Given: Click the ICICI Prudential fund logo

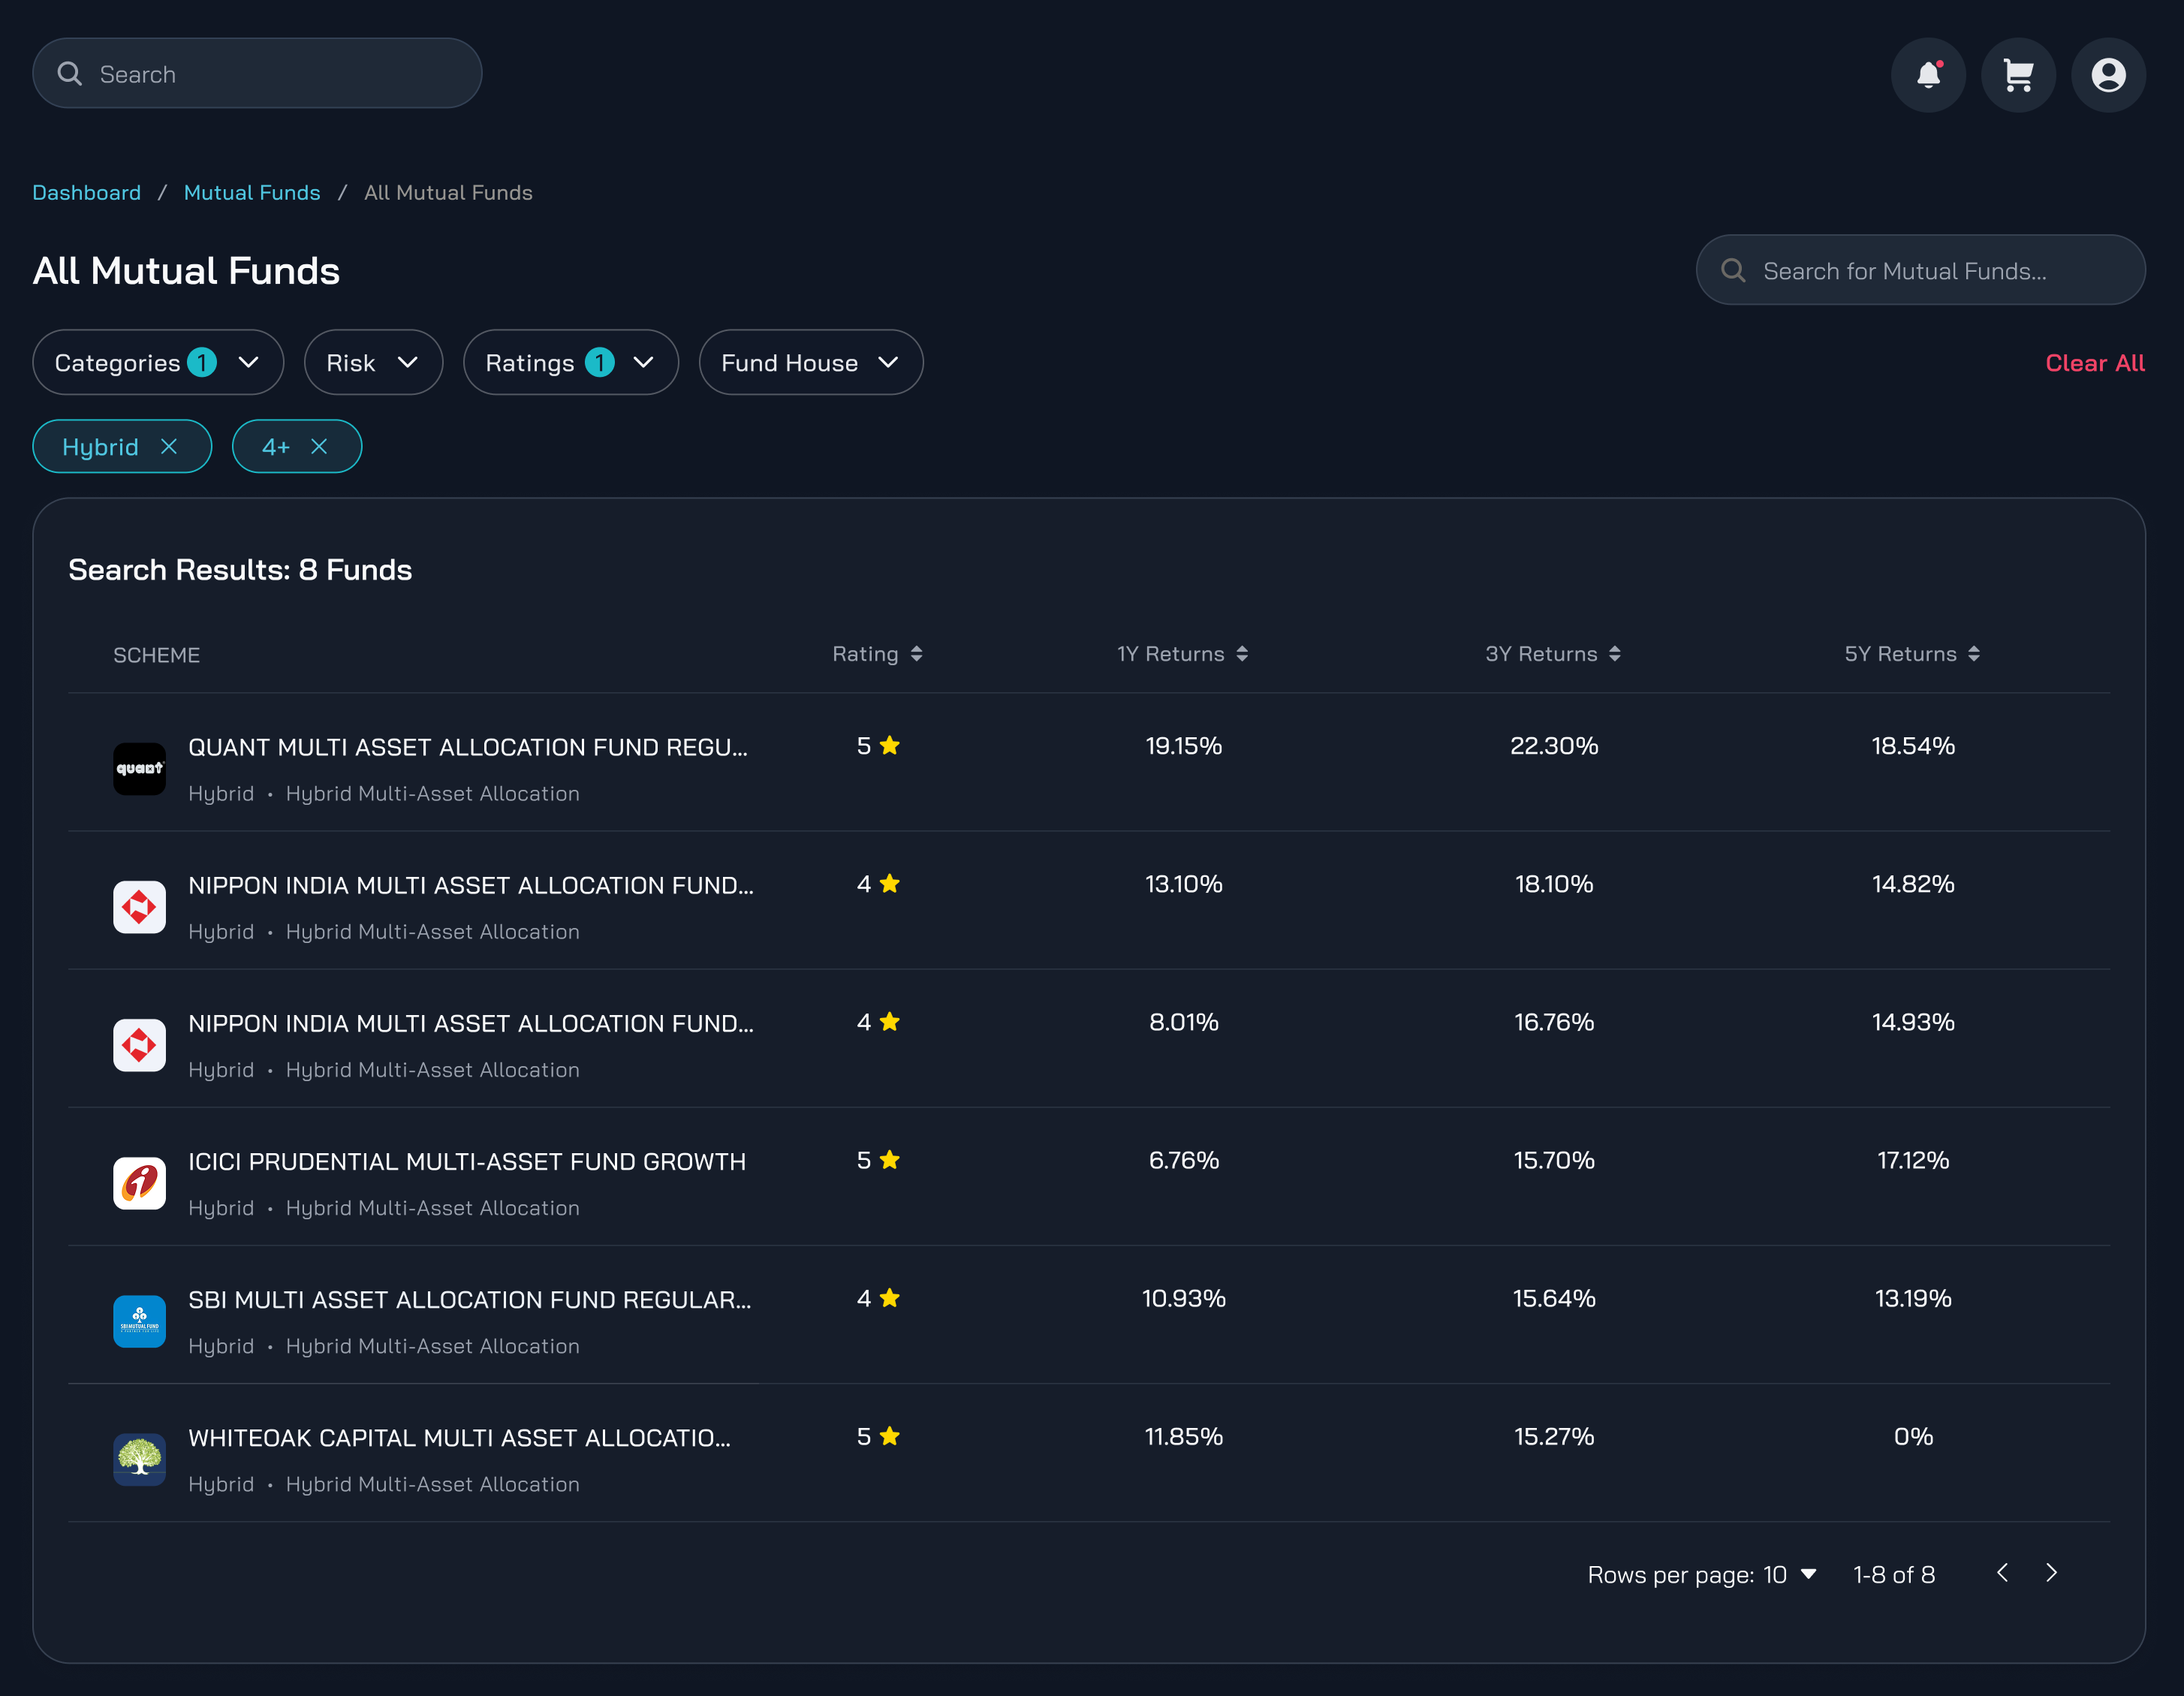Looking at the screenshot, I should 139,1183.
